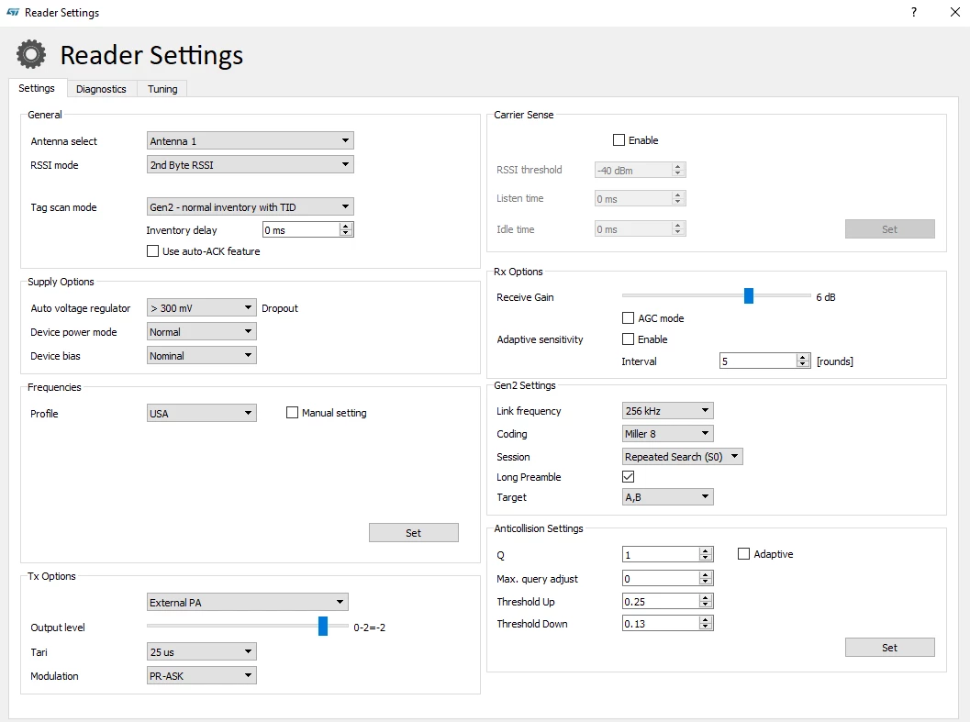Decrease Threshold Down with stepper down arrow
Image resolution: width=970 pixels, height=722 pixels.
[705, 627]
